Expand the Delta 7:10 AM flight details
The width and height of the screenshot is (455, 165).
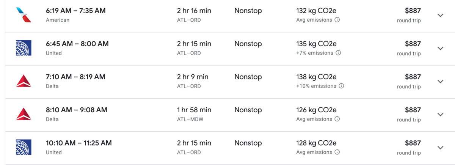tap(440, 81)
